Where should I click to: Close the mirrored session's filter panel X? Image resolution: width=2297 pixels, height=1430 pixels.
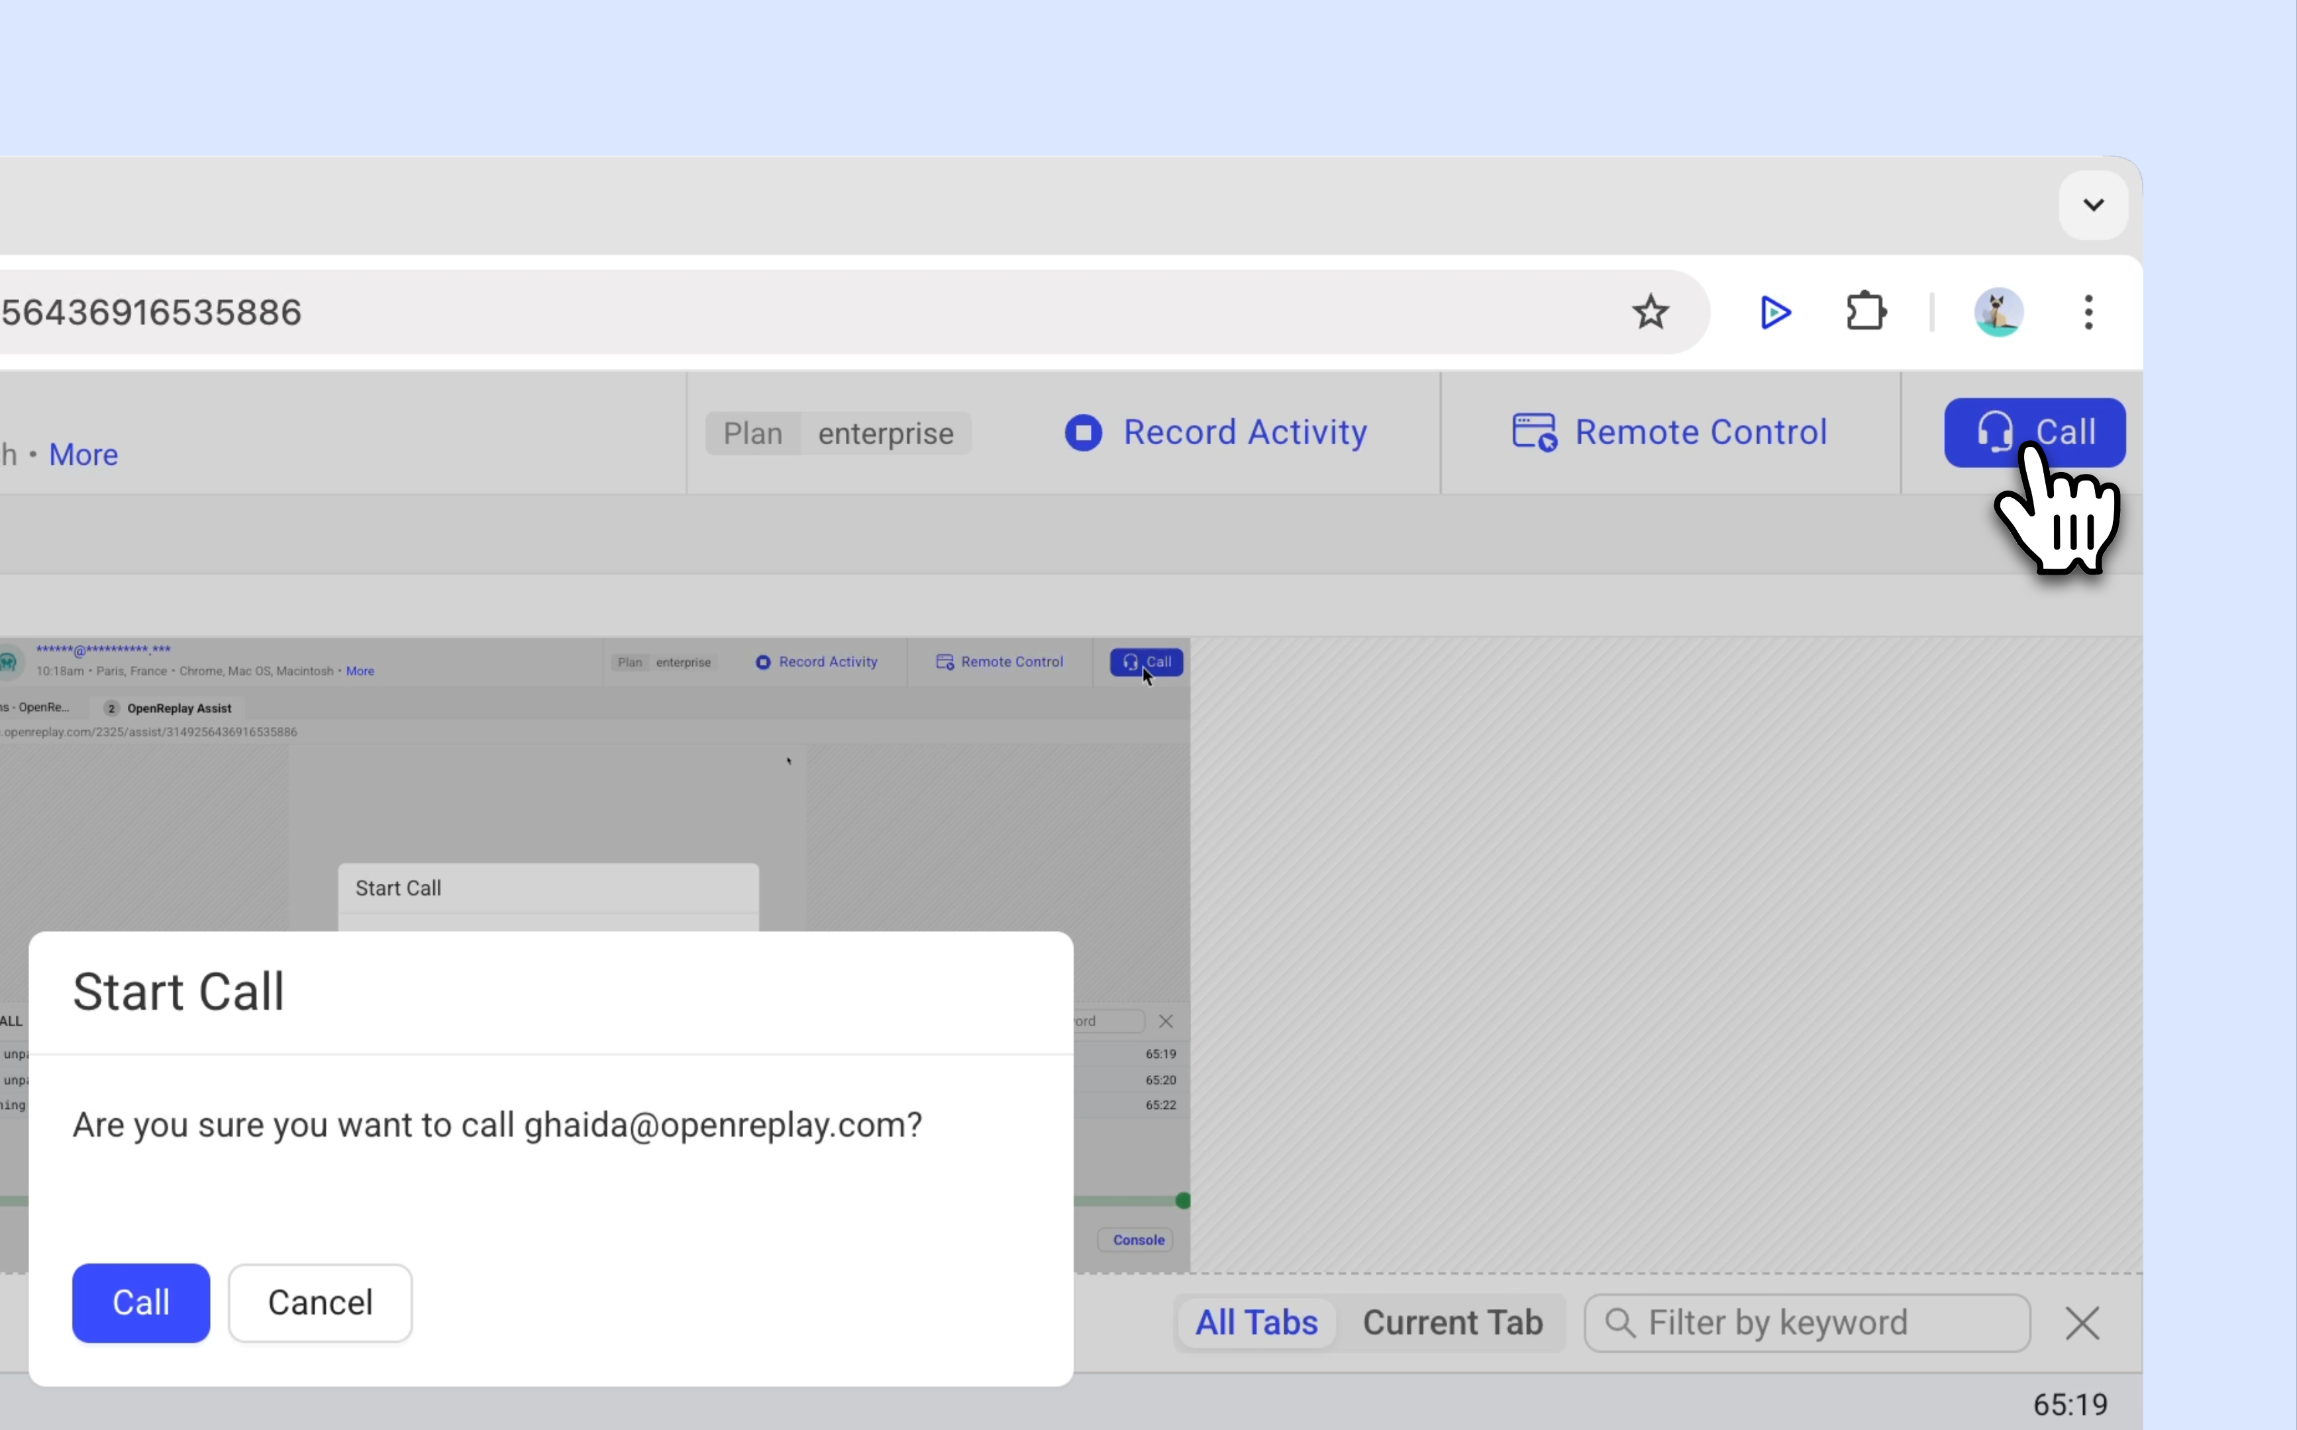pyautogui.click(x=1166, y=1022)
